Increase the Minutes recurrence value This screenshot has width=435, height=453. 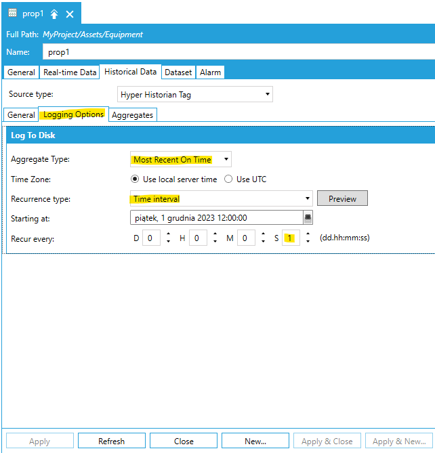tap(262, 235)
